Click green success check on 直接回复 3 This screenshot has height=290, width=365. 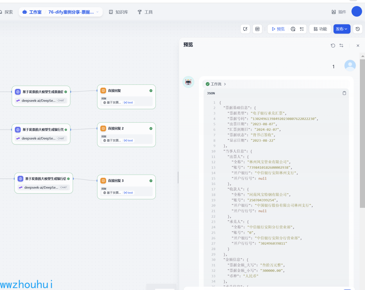151,180
